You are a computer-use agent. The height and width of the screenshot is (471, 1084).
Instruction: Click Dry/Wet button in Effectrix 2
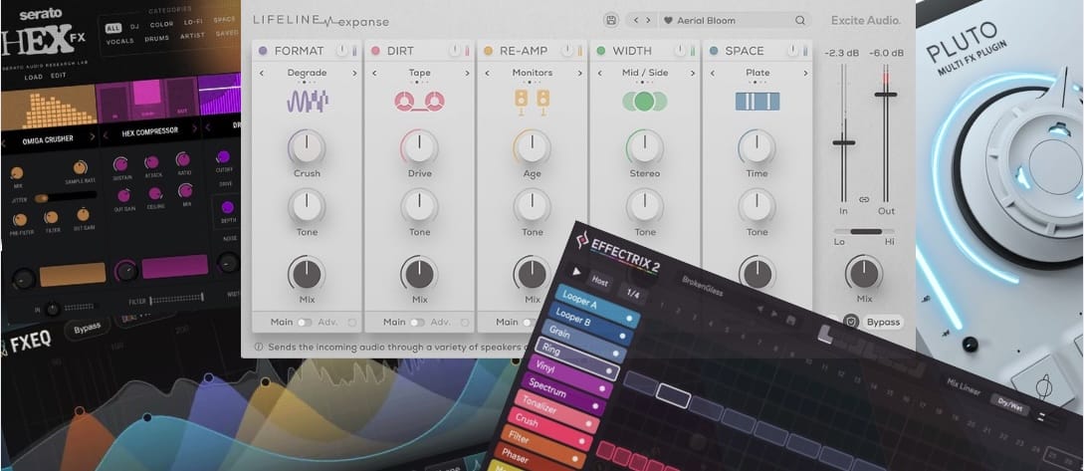click(1009, 402)
